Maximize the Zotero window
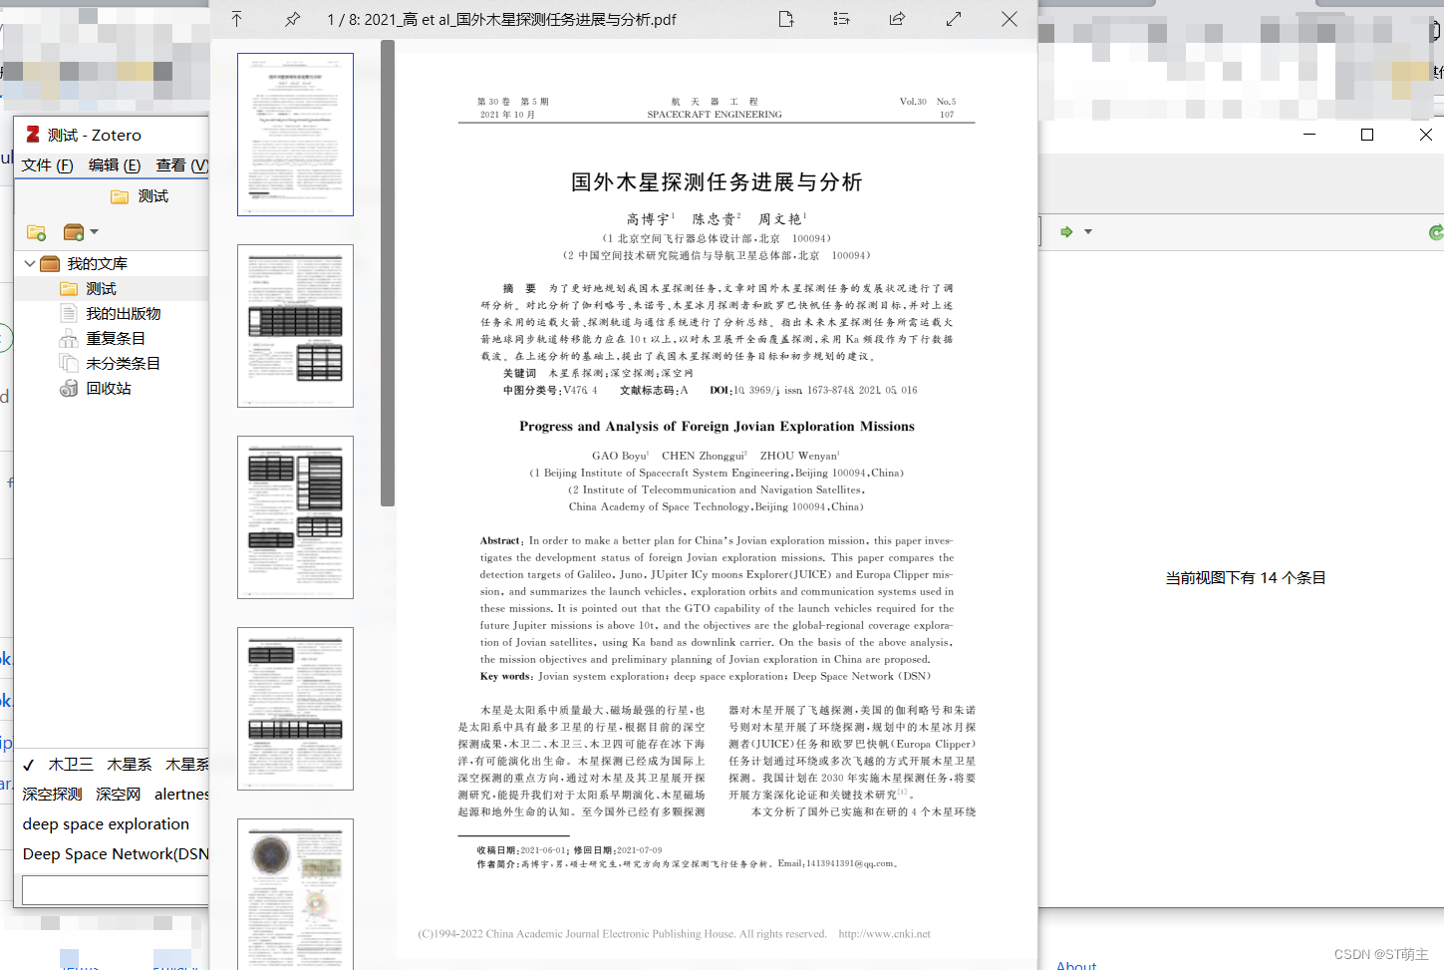This screenshot has height=970, width=1444. pyautogui.click(x=1367, y=135)
